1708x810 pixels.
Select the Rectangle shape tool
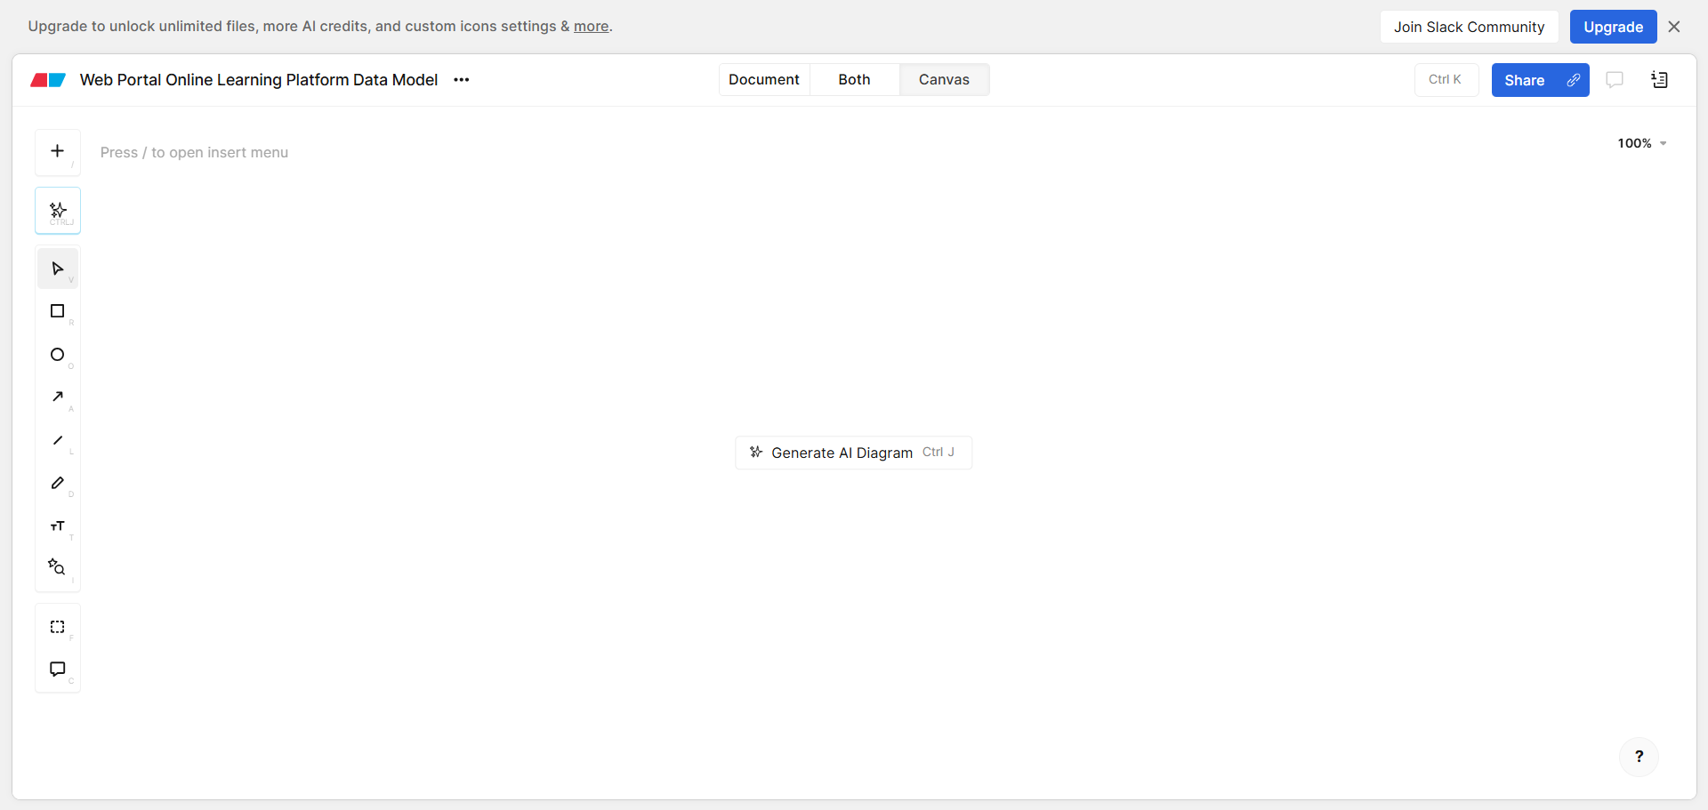point(58,311)
